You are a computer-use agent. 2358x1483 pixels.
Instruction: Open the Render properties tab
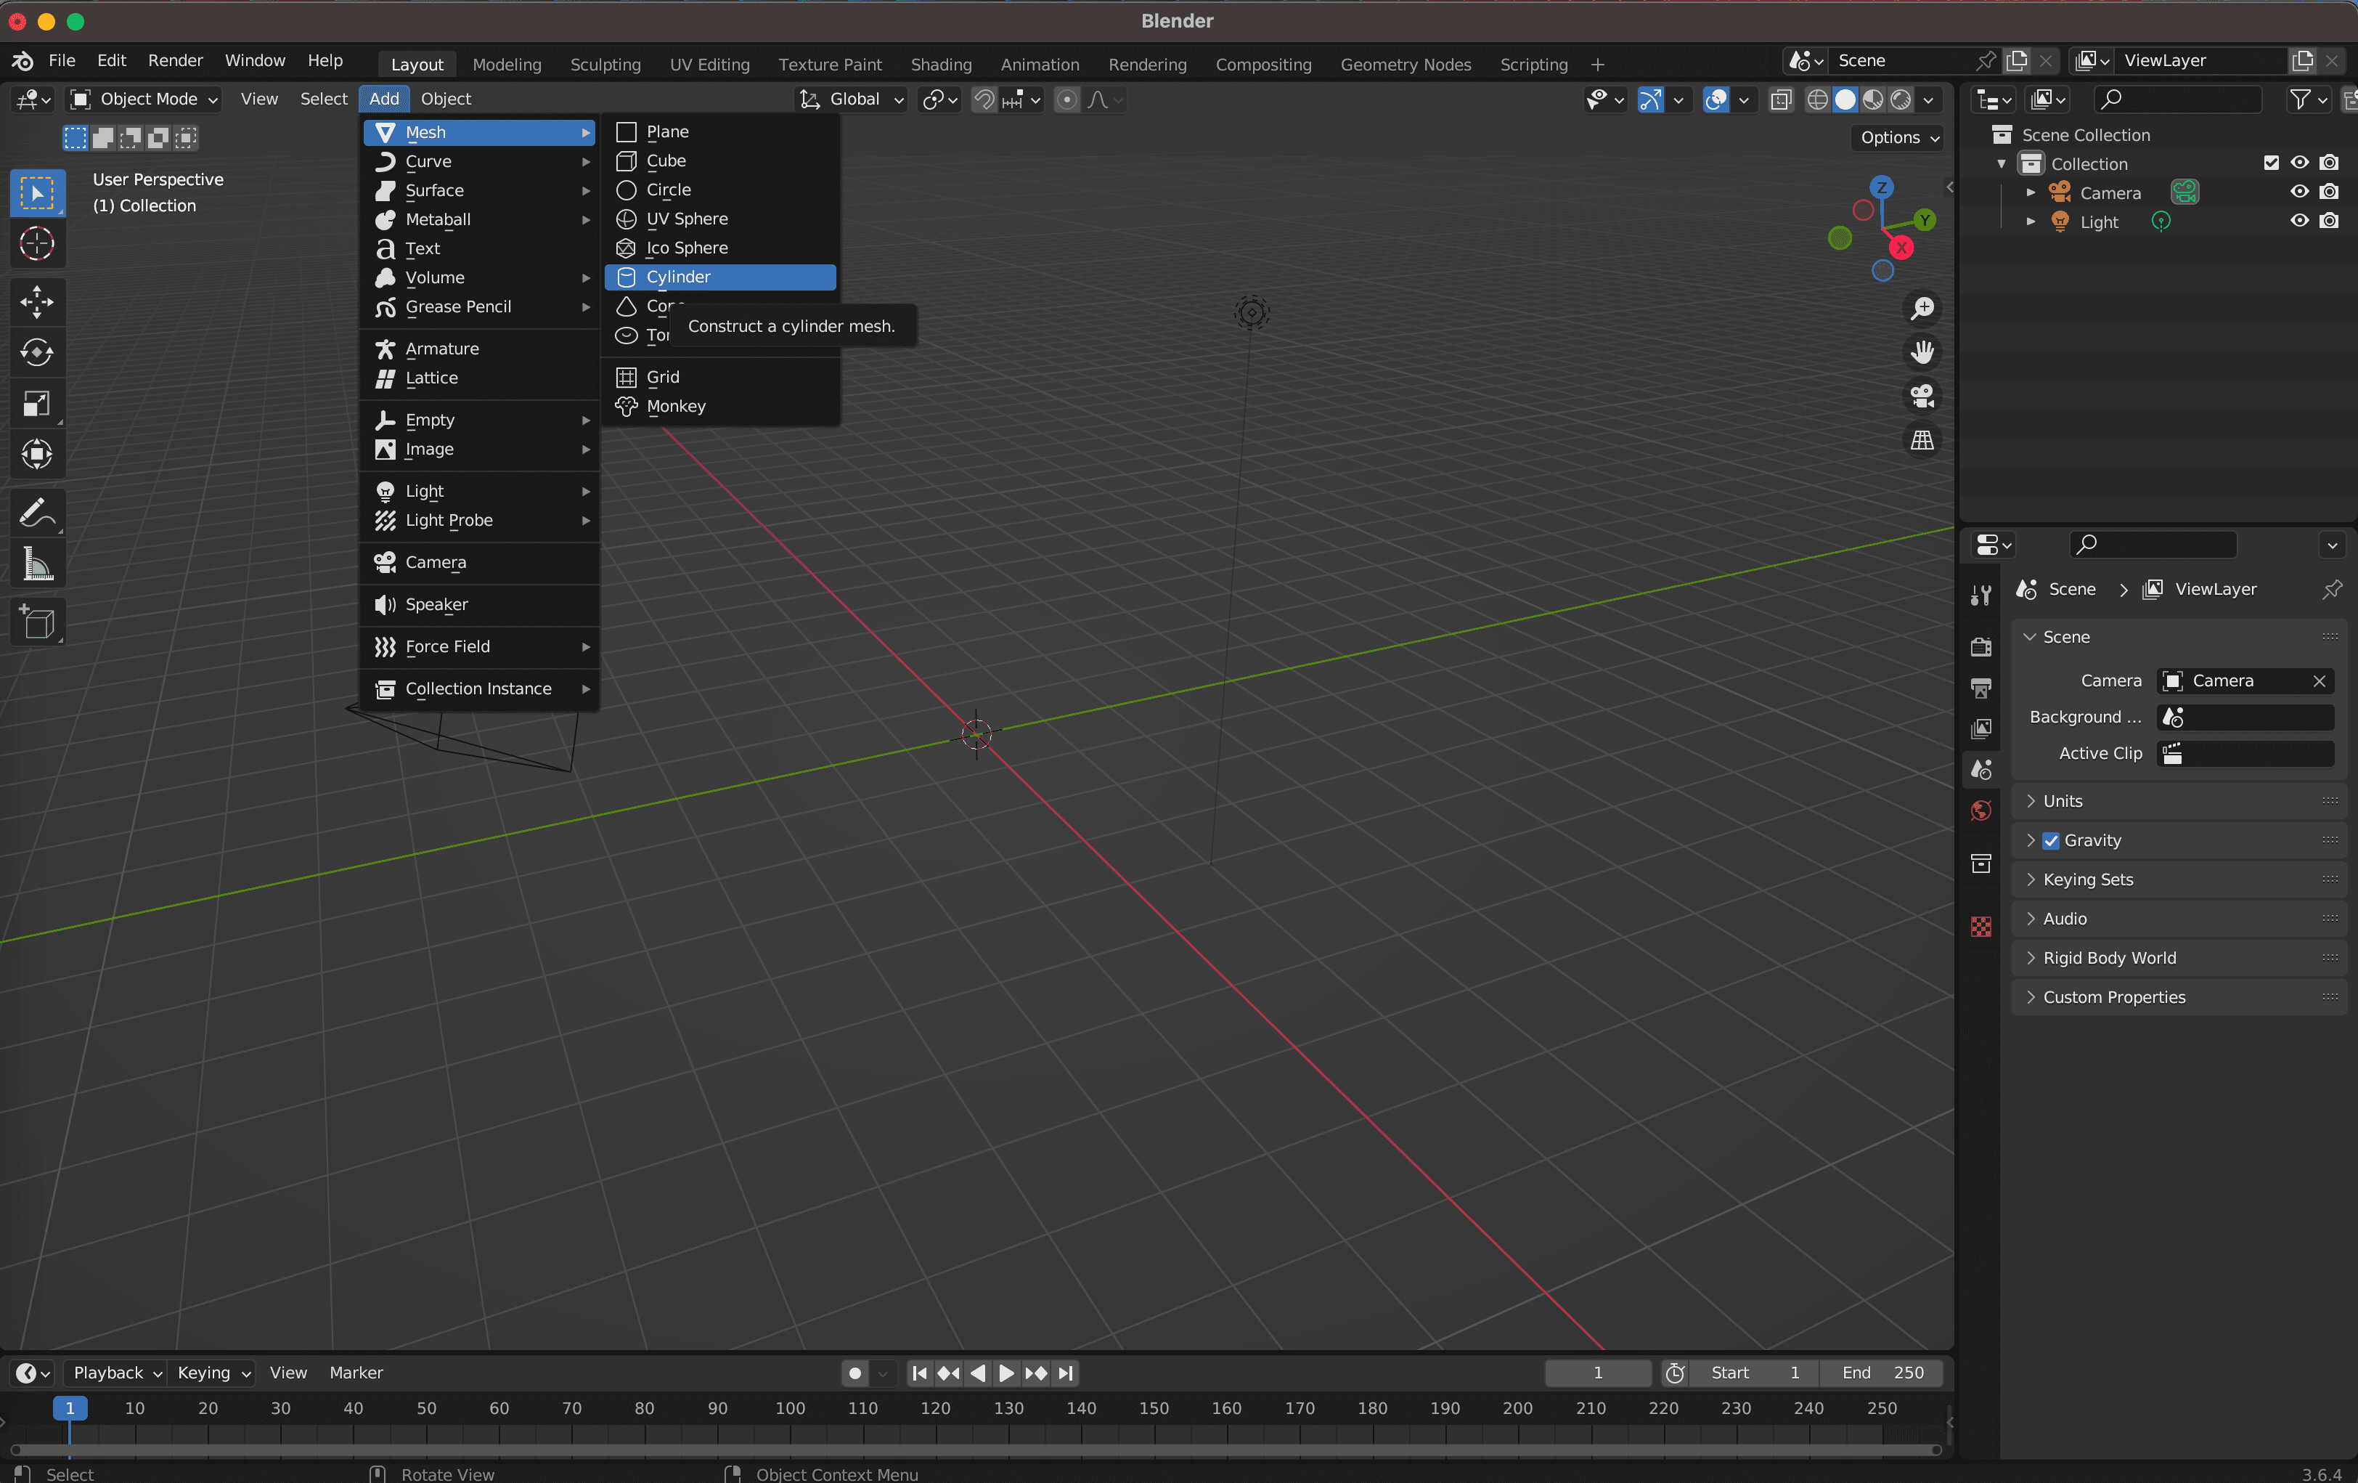point(1981,646)
